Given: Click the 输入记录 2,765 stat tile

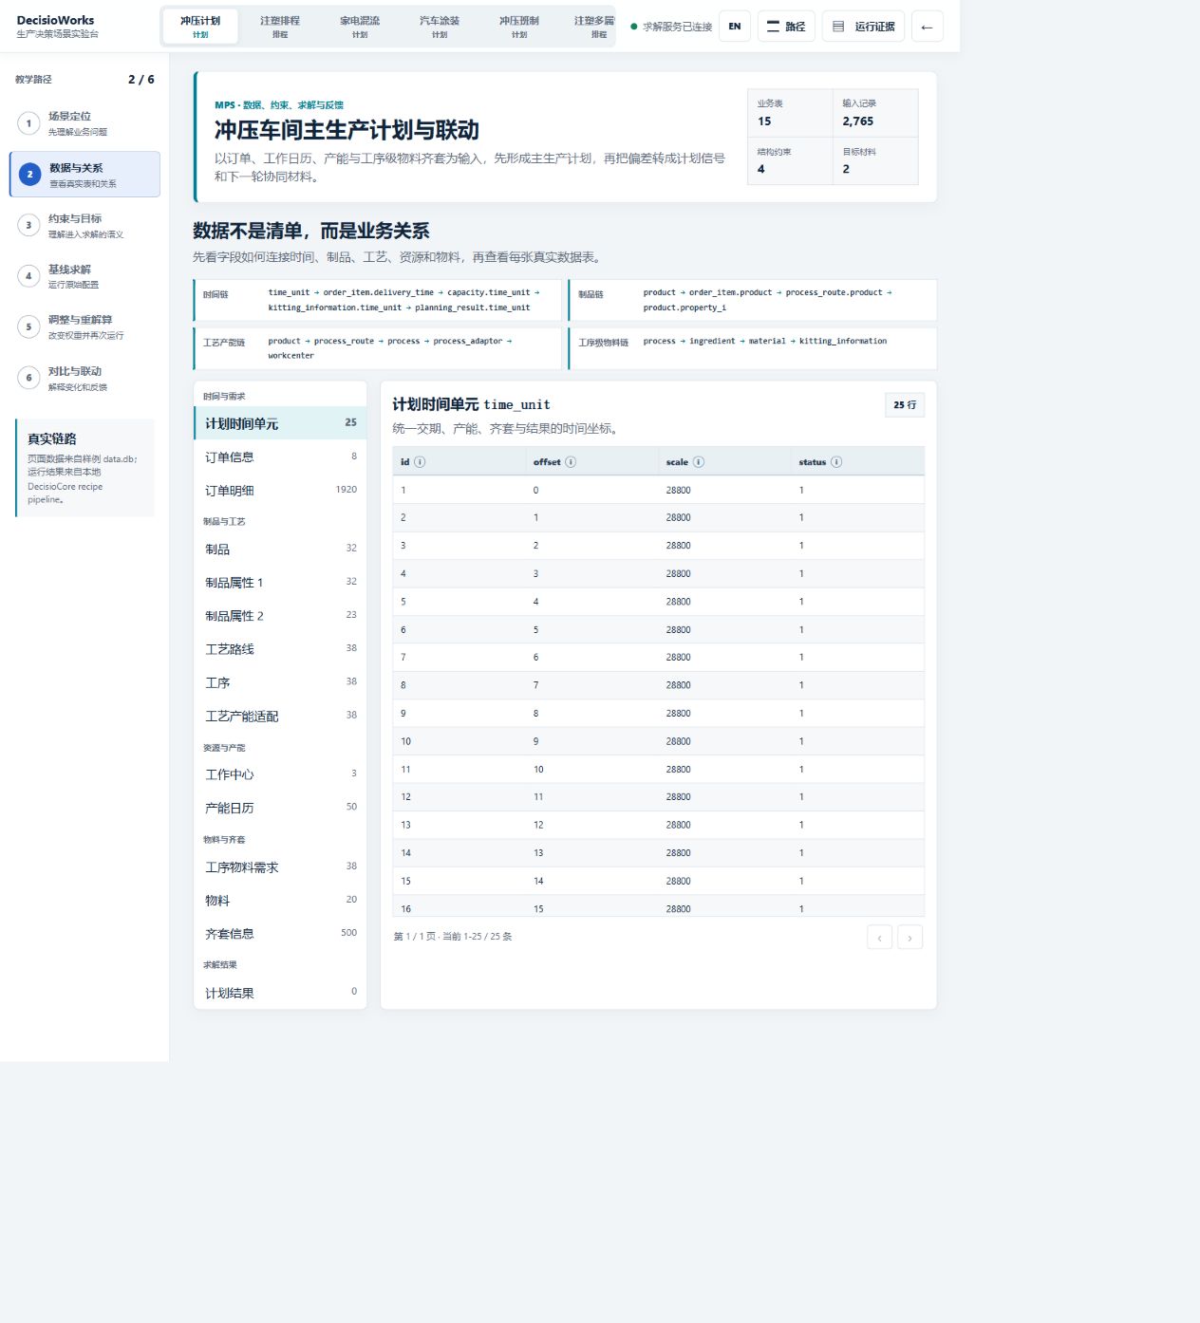Looking at the screenshot, I should [x=875, y=113].
